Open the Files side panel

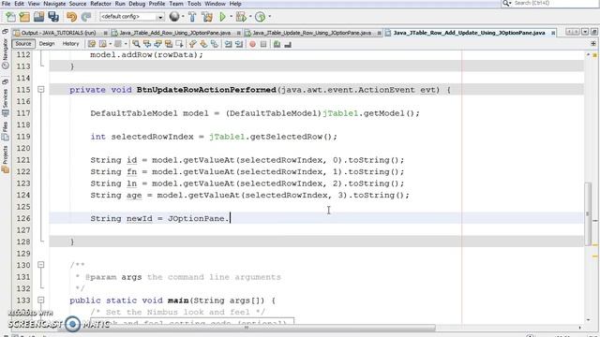[5, 131]
